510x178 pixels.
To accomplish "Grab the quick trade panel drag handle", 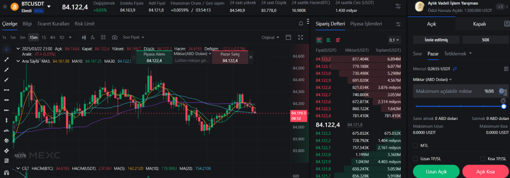I will coord(134,57).
